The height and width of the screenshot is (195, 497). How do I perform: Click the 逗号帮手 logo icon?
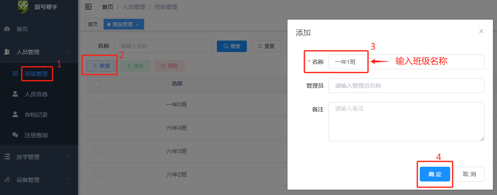pos(24,7)
